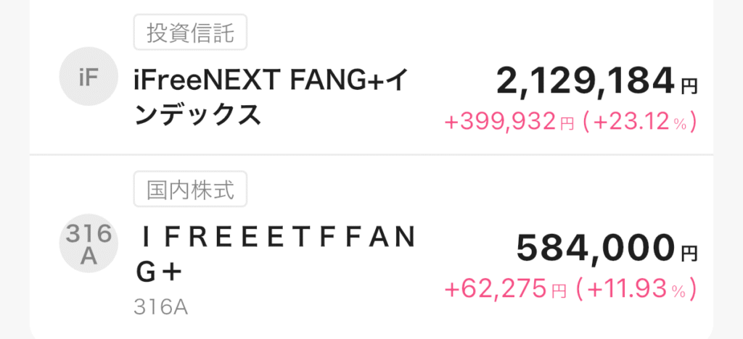Tap the grey 316A ticker code text

[160, 308]
